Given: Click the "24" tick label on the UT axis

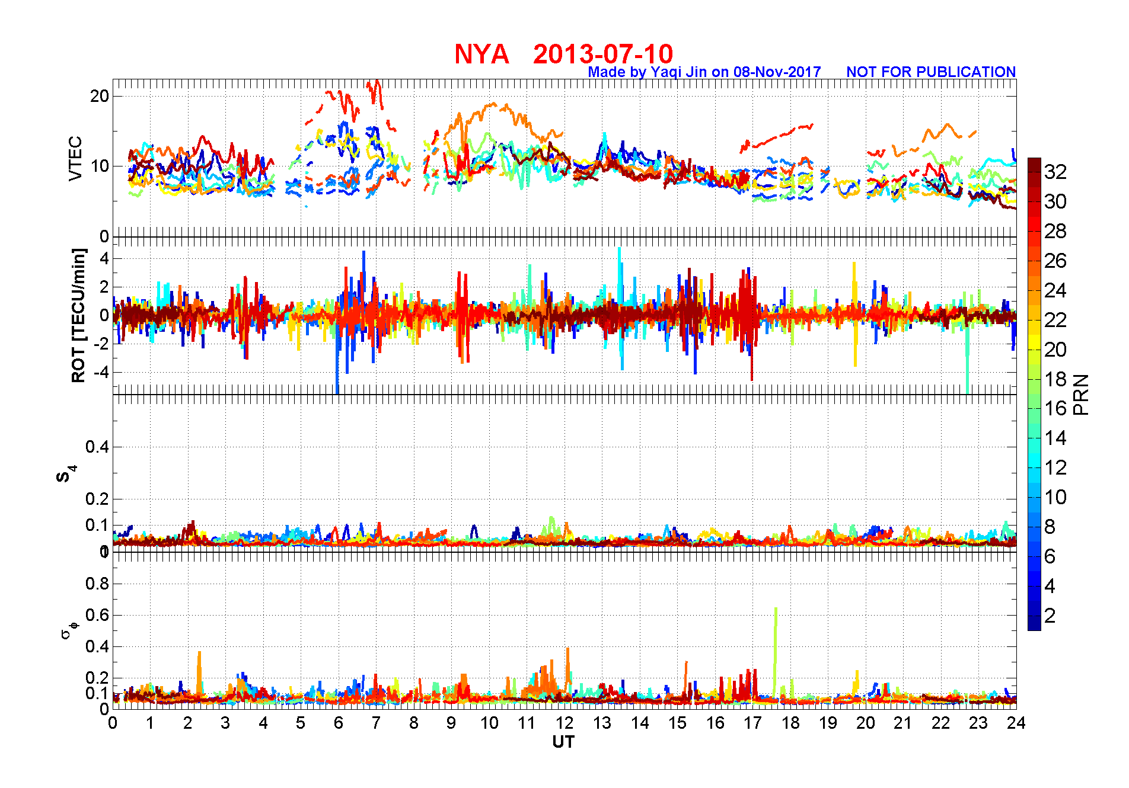Looking at the screenshot, I should click(1016, 723).
